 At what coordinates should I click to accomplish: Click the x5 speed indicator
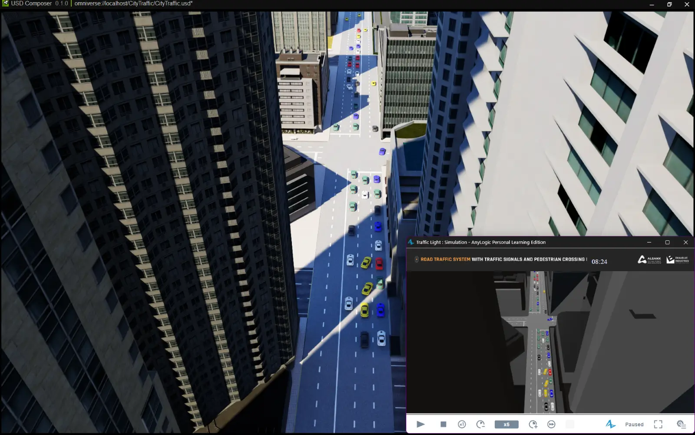(x=506, y=425)
